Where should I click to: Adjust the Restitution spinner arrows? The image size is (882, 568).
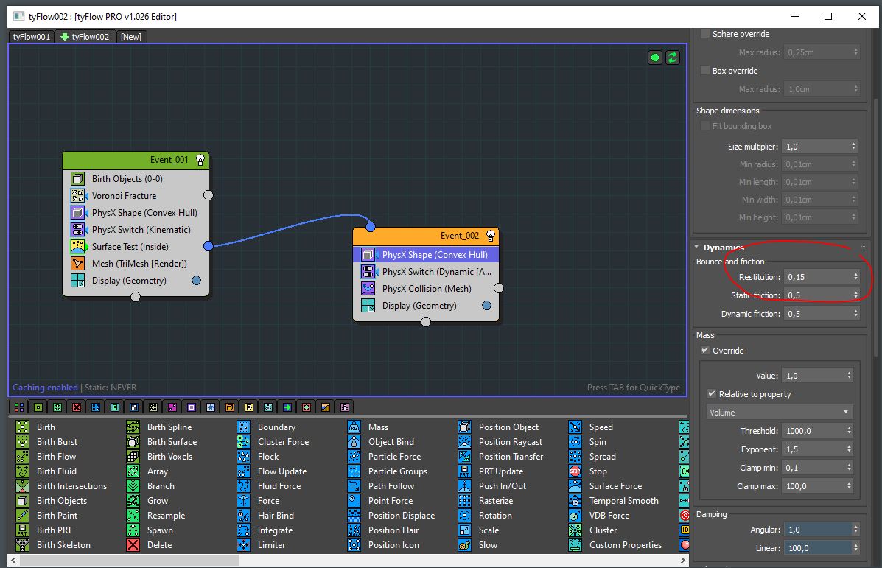[x=855, y=277]
